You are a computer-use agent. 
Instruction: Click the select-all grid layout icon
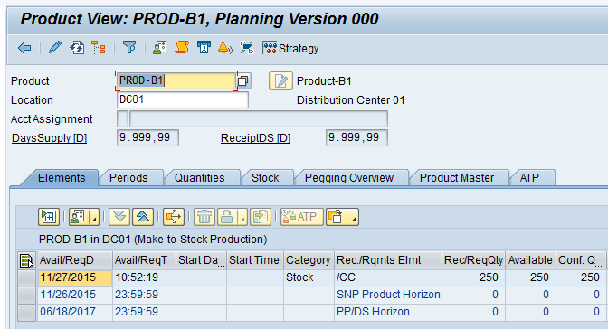[x=26, y=260]
